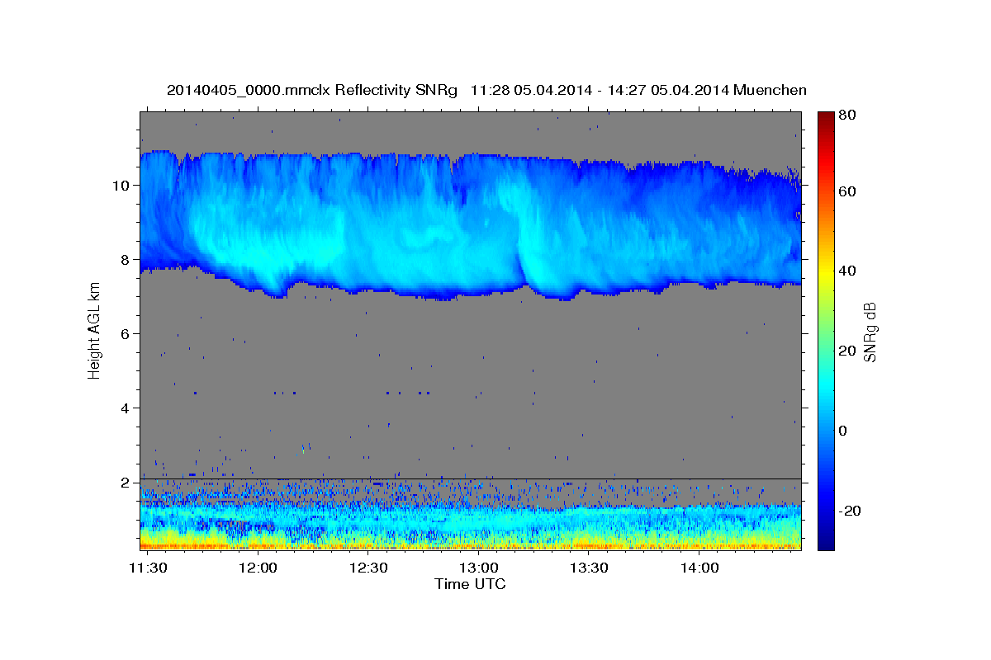Click the colorbar label 60
Image resolution: width=991 pixels, height=660 pixels.
[x=846, y=191]
